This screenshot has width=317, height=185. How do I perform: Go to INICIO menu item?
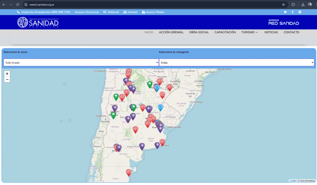(149, 32)
